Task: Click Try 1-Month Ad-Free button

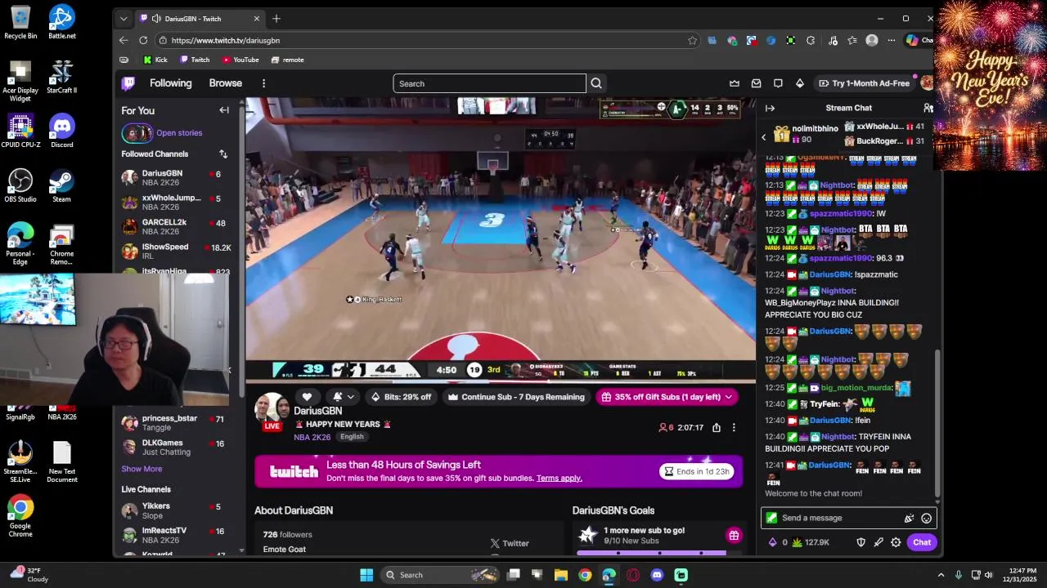Action: coord(864,83)
